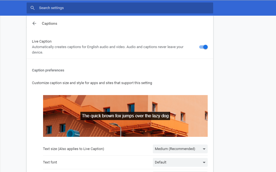Click the 'quick brown fox' caption sample text
276x172 pixels.
coord(125,116)
